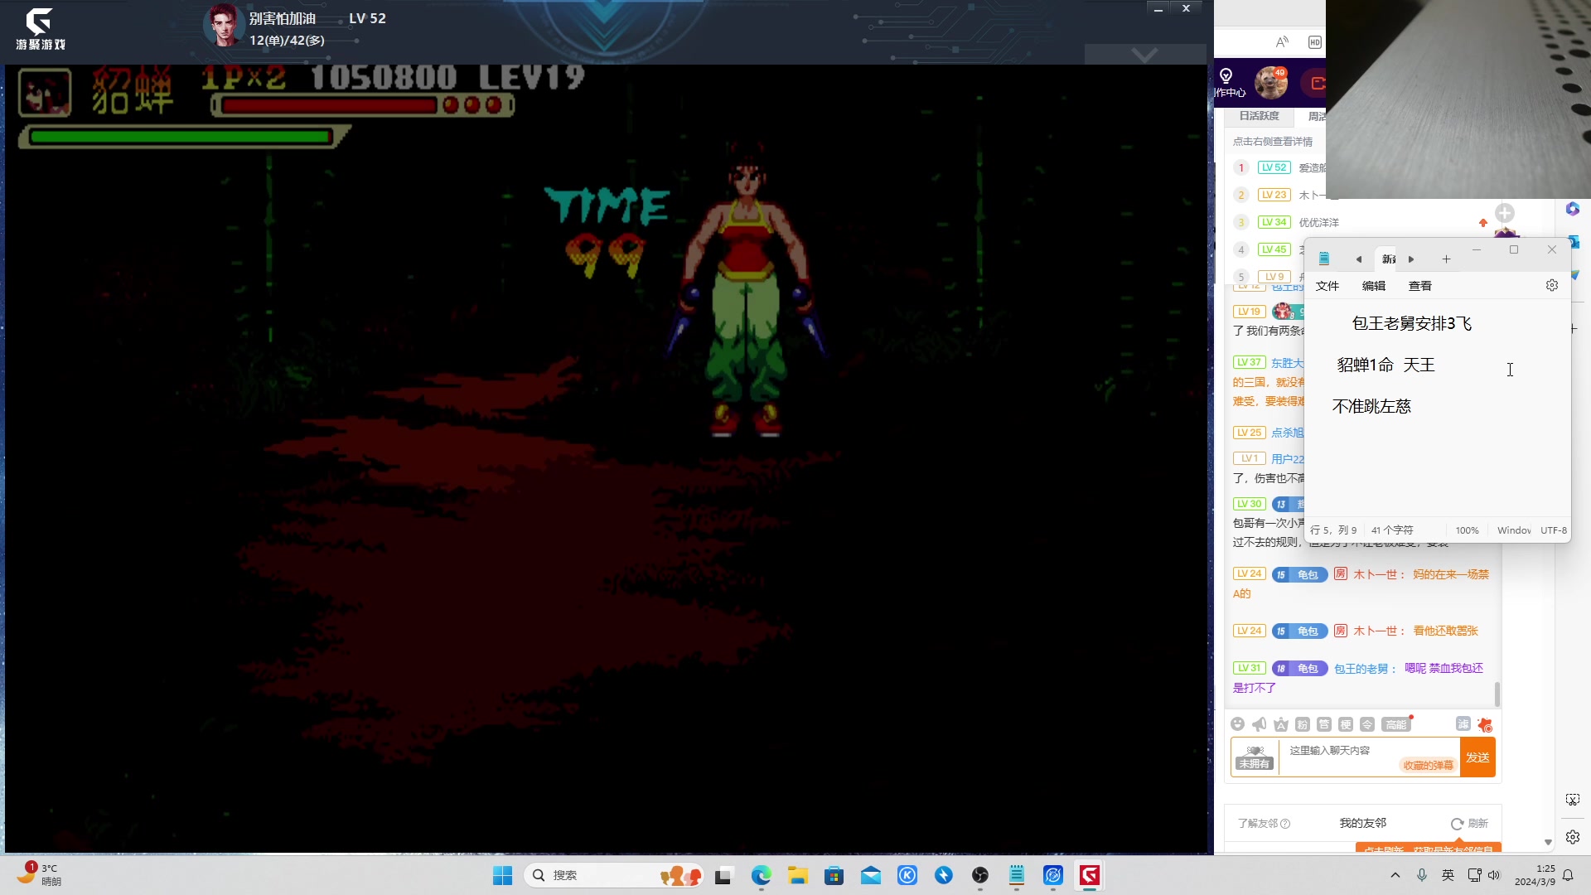This screenshot has height=895, width=1591.
Task: Expand the dropdown chevron above game screen
Action: (x=1144, y=55)
